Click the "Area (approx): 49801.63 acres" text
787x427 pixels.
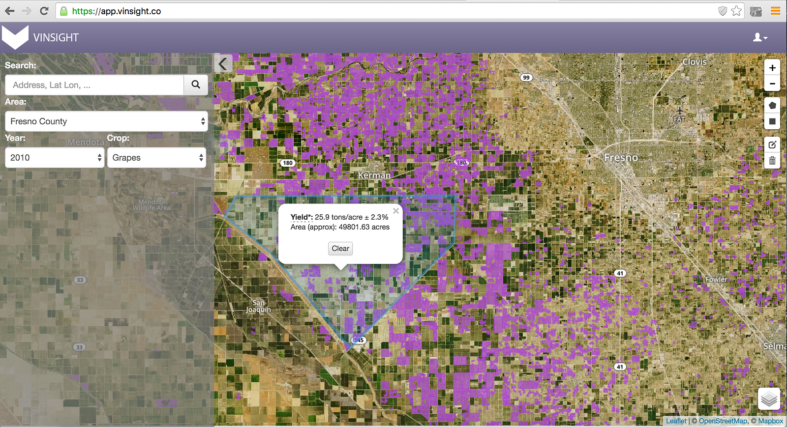340,227
